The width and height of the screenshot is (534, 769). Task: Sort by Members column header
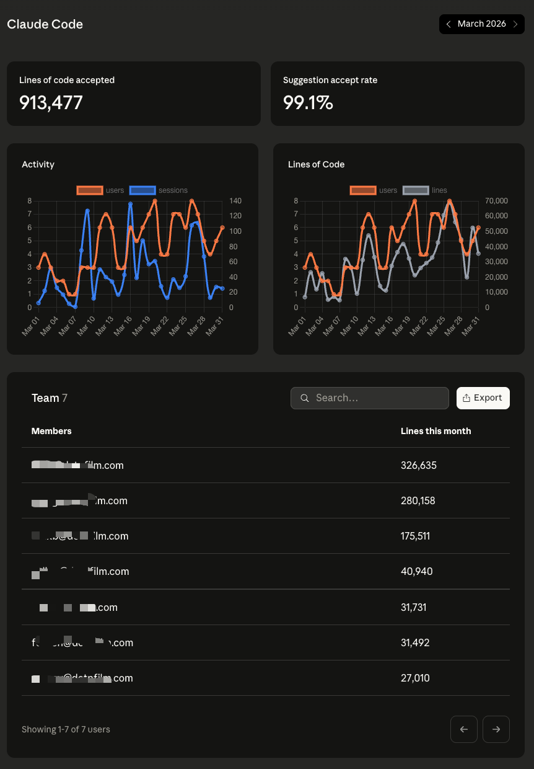(x=51, y=431)
